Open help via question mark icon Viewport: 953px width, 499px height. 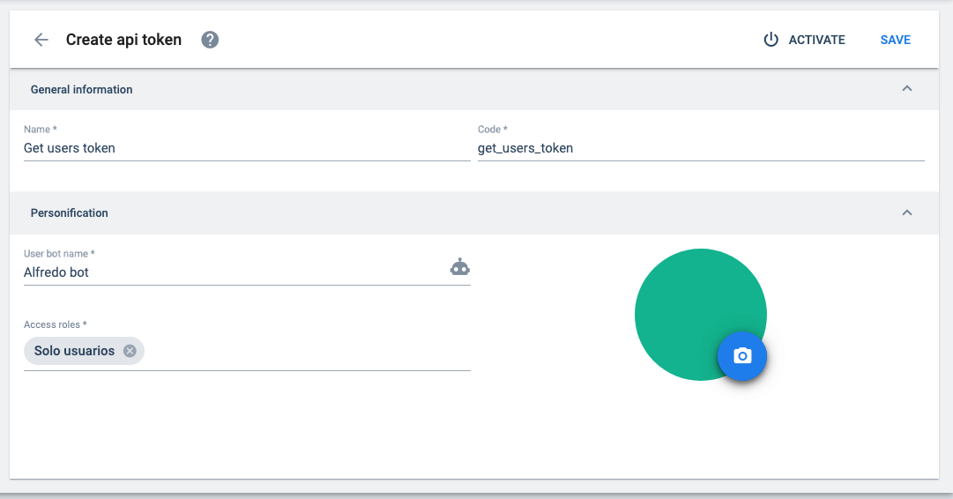point(210,41)
